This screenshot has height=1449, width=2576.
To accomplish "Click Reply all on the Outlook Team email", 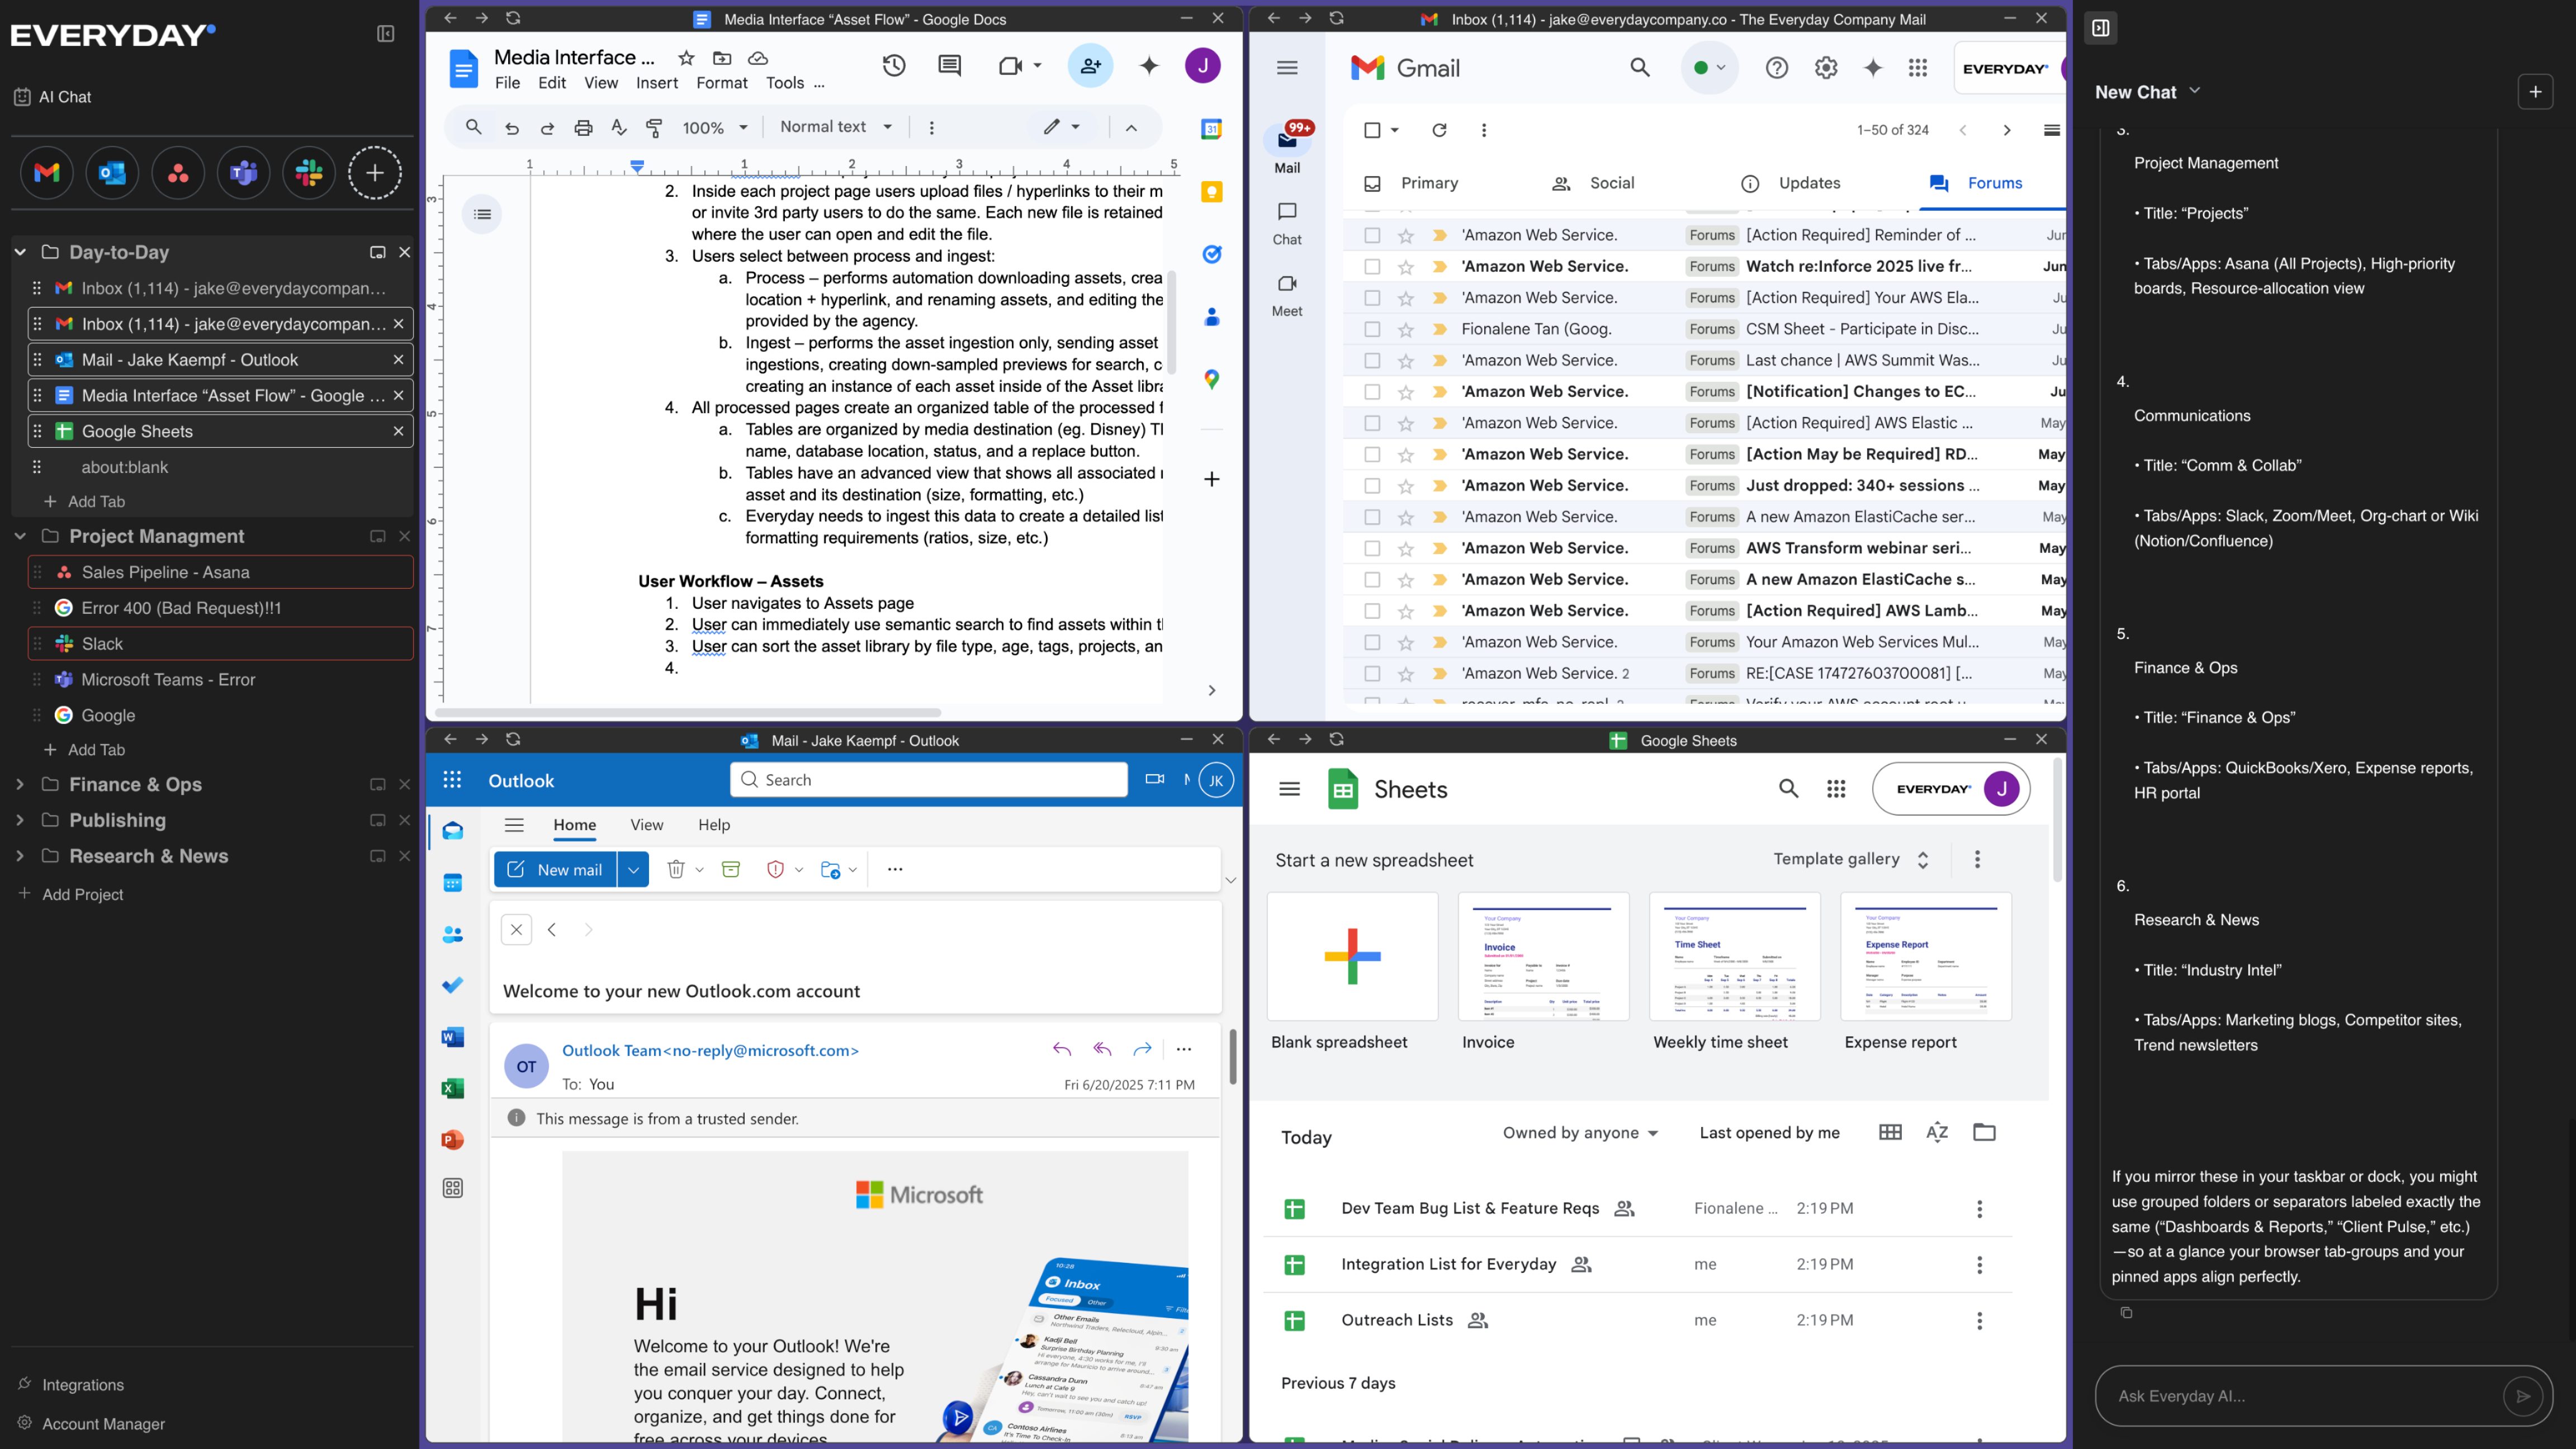I will pyautogui.click(x=1102, y=1049).
